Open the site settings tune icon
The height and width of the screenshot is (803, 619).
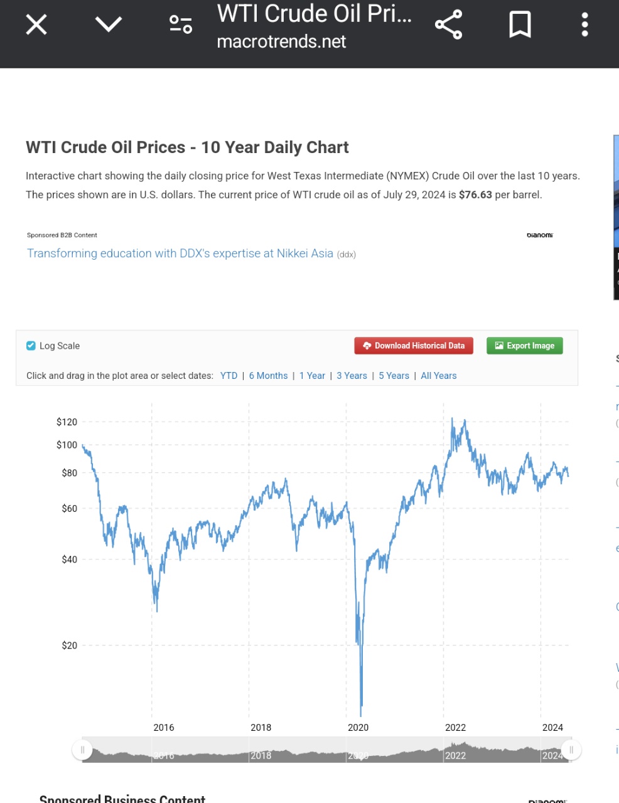(x=181, y=25)
